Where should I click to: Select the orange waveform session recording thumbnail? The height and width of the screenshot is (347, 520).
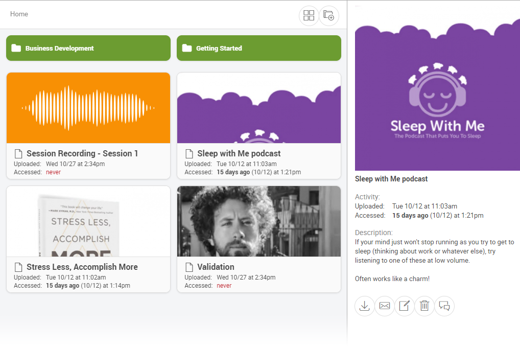(x=88, y=108)
